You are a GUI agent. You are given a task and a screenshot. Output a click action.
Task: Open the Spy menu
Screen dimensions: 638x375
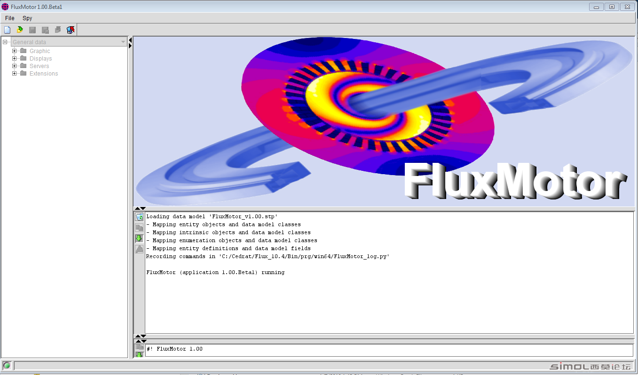pyautogui.click(x=27, y=18)
